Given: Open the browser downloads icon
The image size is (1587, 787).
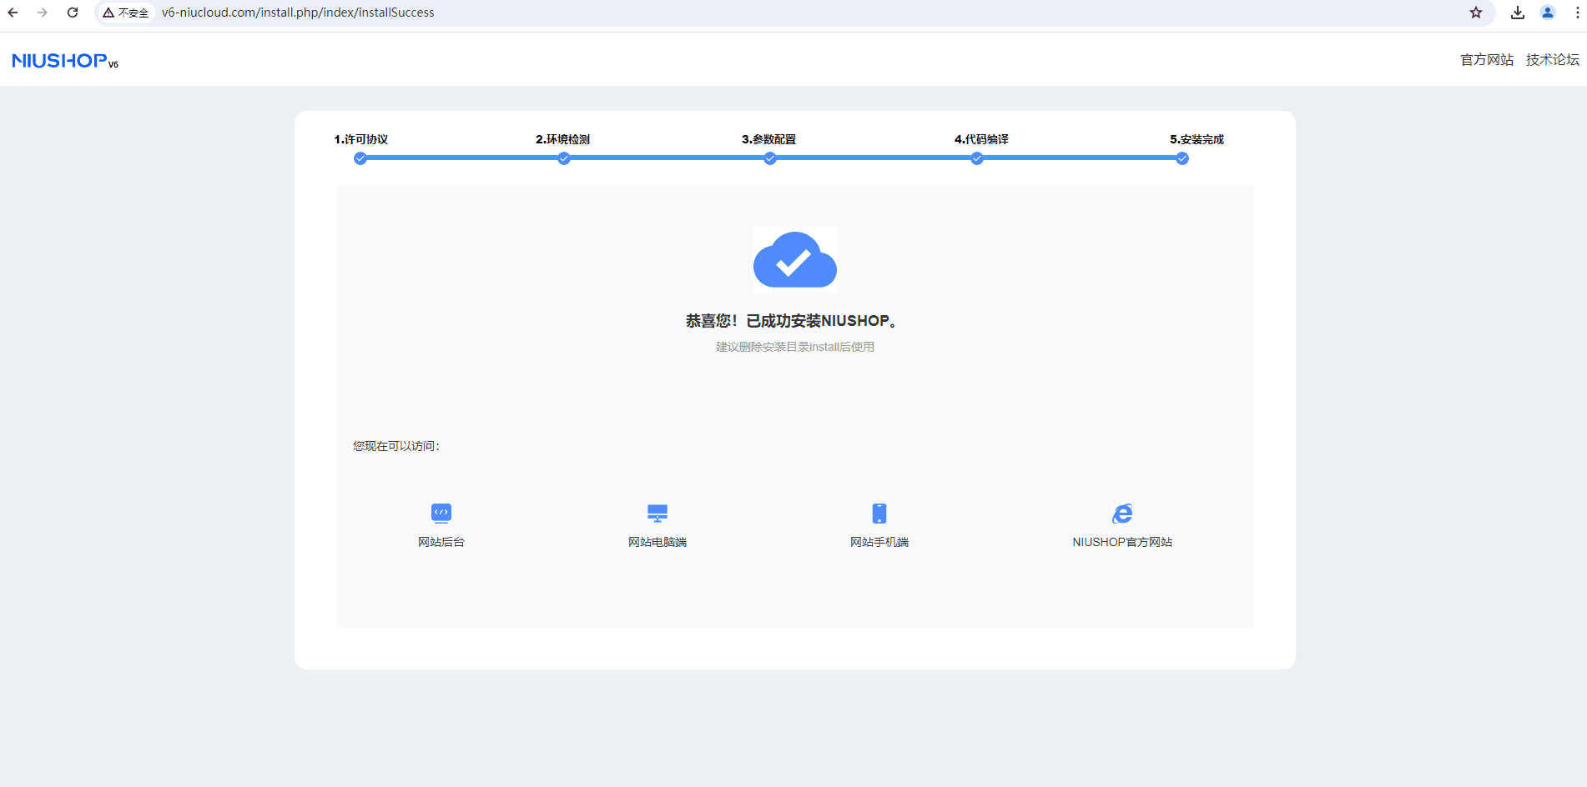Looking at the screenshot, I should [x=1518, y=13].
